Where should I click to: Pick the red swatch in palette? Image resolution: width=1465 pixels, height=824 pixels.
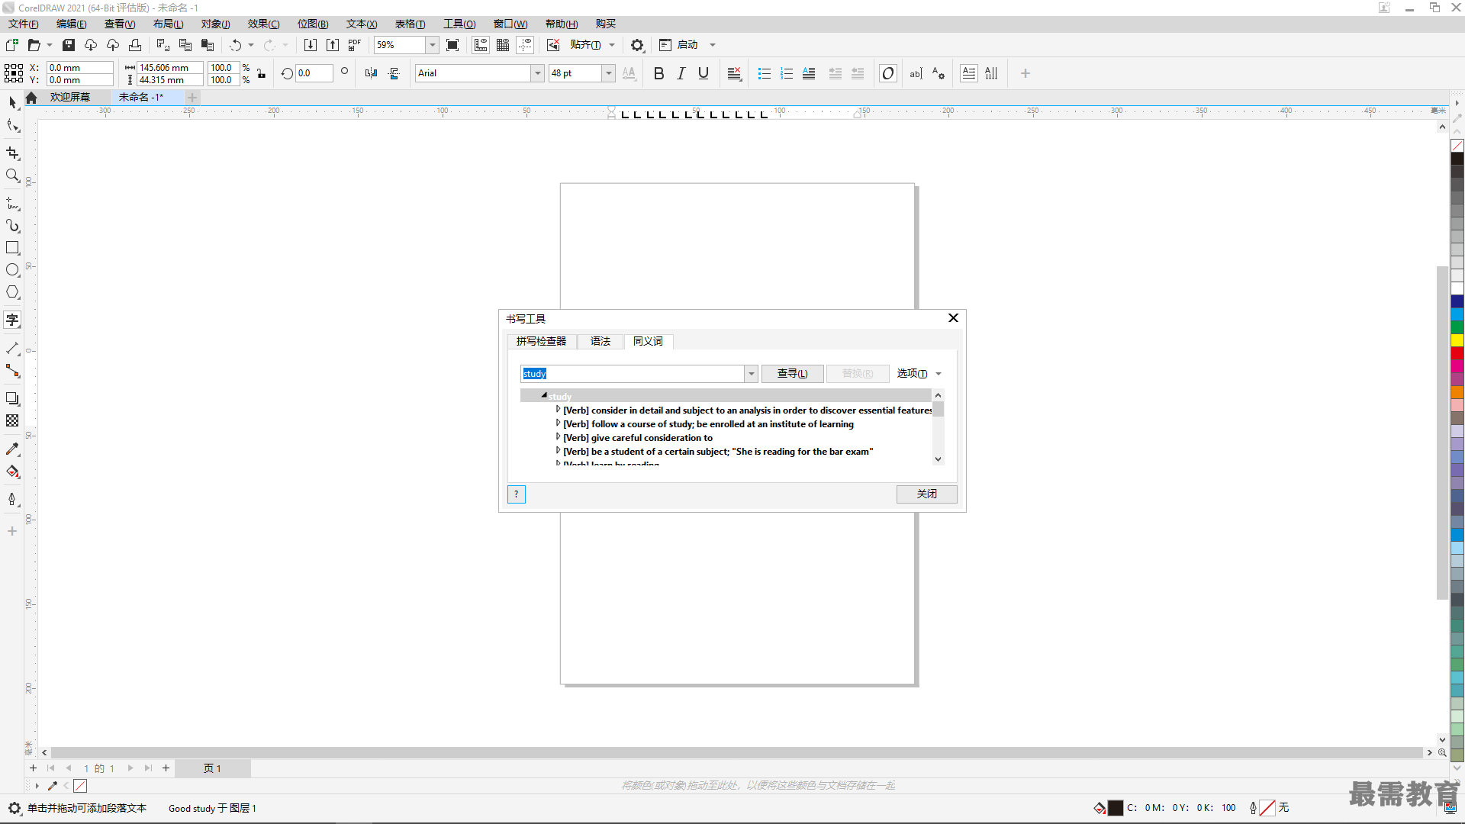1457,353
